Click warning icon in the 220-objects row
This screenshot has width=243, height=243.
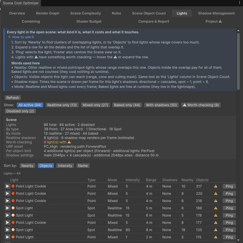(216, 193)
